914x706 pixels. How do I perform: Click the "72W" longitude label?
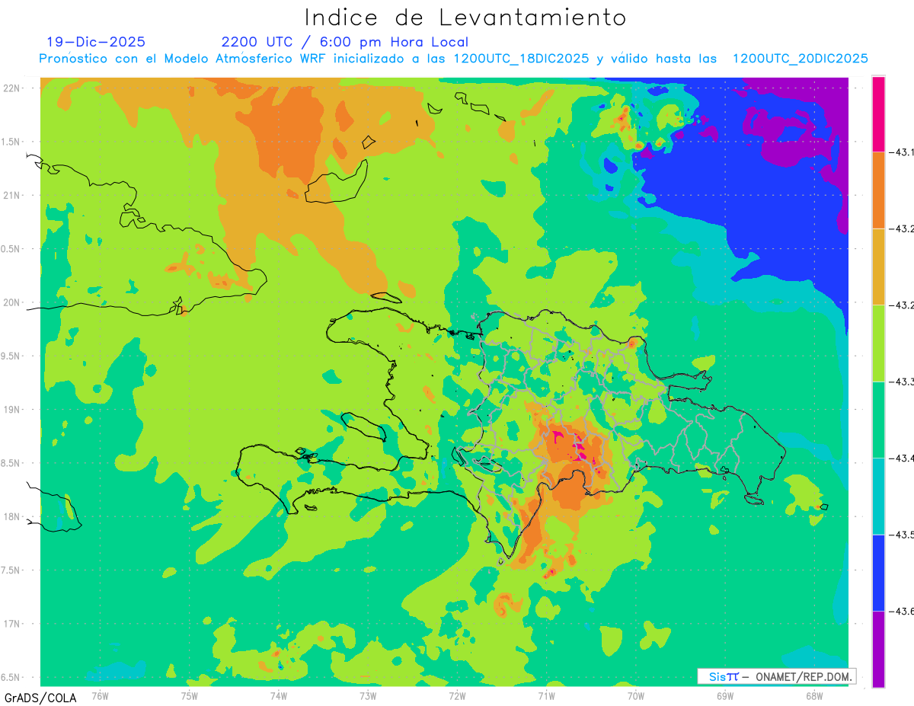tap(458, 695)
